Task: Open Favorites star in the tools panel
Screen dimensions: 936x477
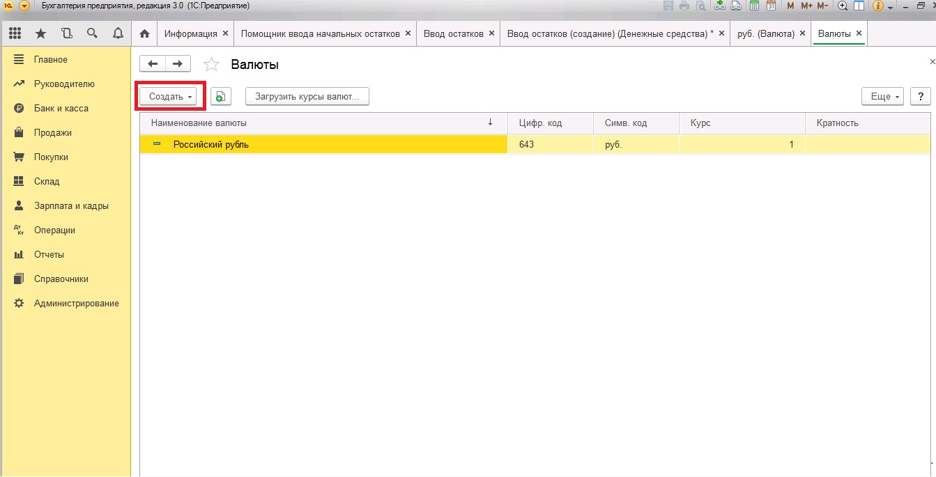Action: tap(40, 33)
